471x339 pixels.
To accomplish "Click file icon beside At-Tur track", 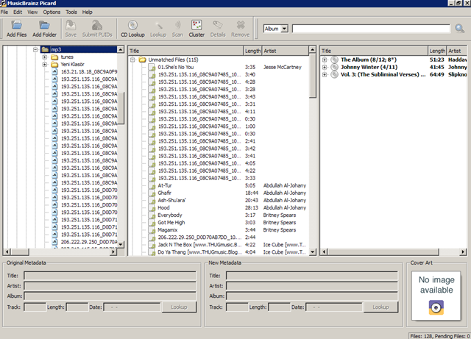I will point(152,185).
